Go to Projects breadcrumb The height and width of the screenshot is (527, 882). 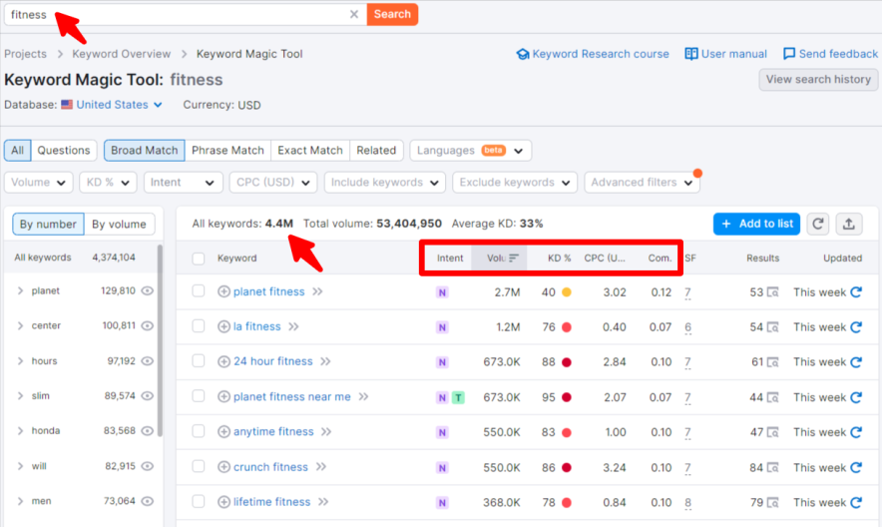(25, 54)
